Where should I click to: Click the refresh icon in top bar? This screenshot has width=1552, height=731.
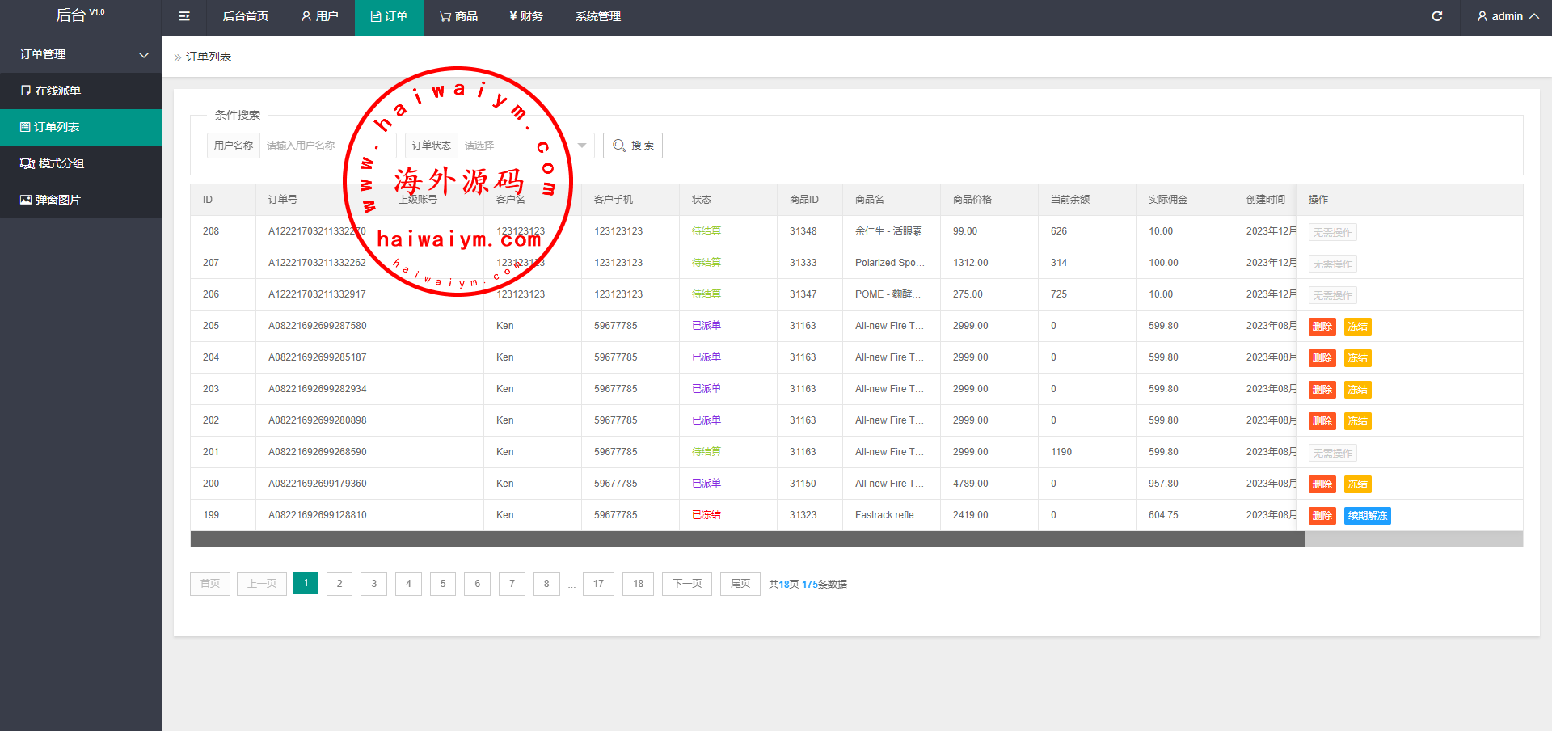1436,16
